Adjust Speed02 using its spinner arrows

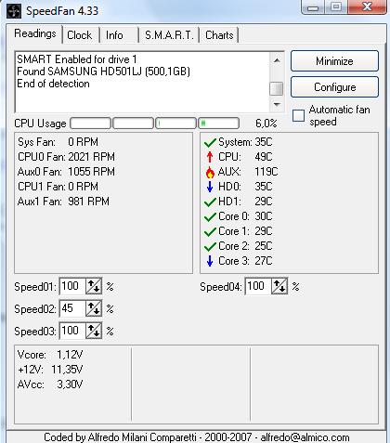click(94, 308)
